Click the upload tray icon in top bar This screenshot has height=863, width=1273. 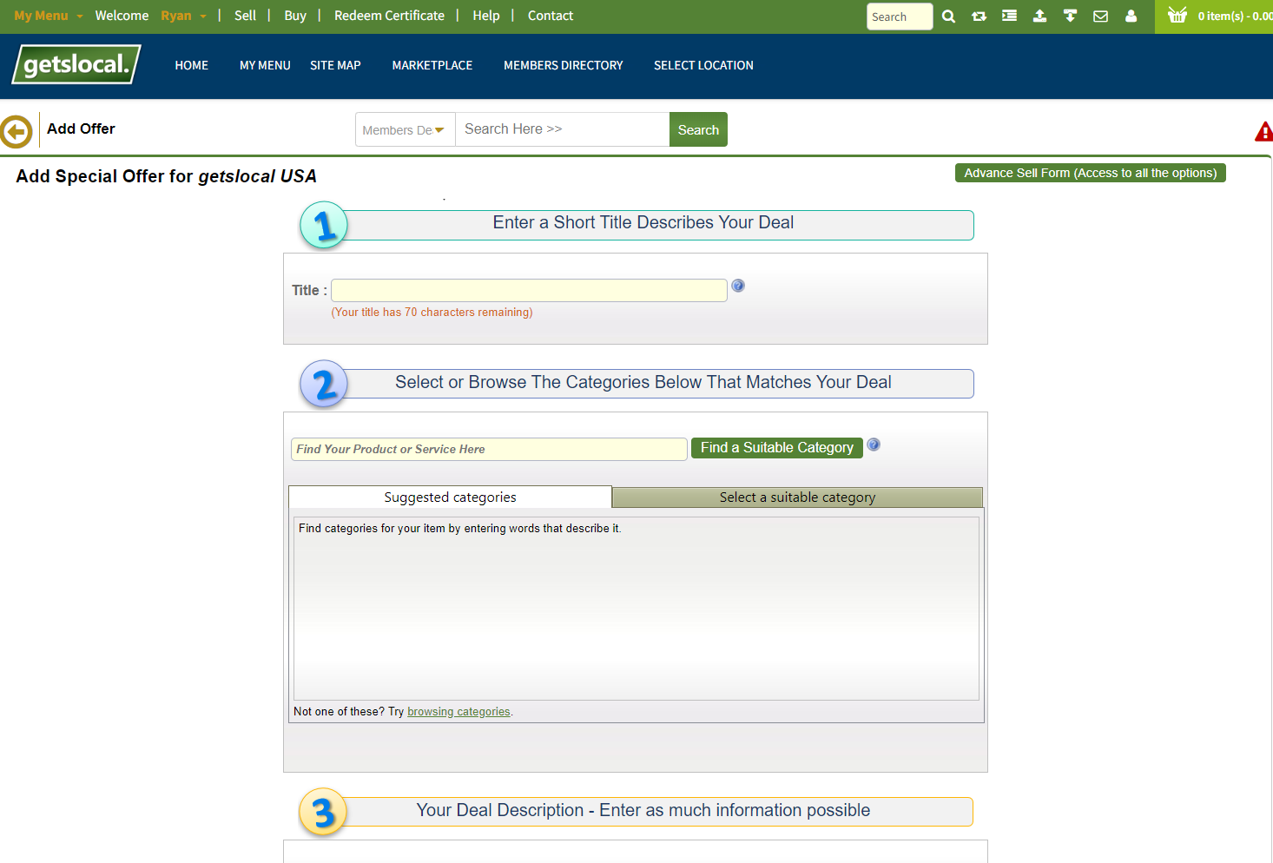point(1039,16)
